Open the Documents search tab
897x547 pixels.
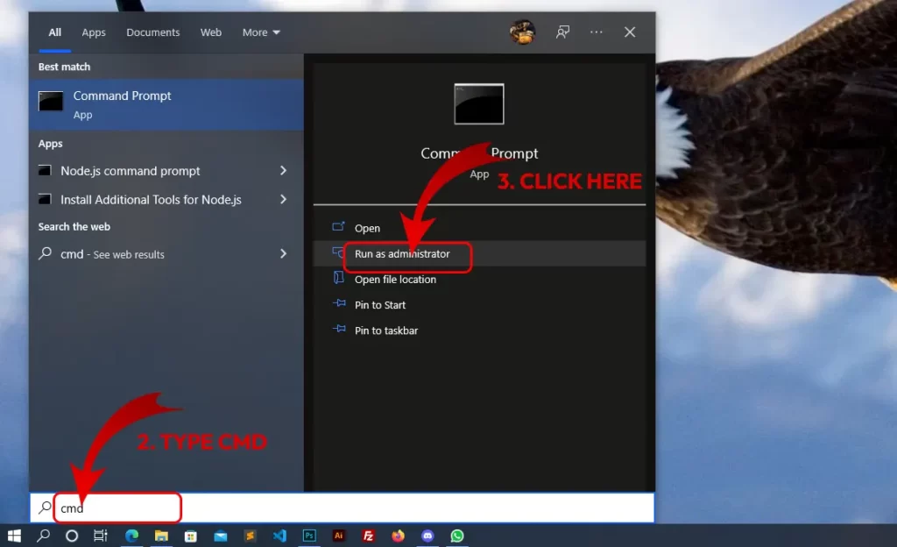[x=152, y=32]
